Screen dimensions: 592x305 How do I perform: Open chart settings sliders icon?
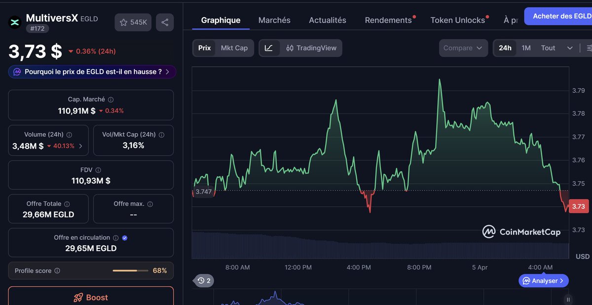tap(589, 48)
